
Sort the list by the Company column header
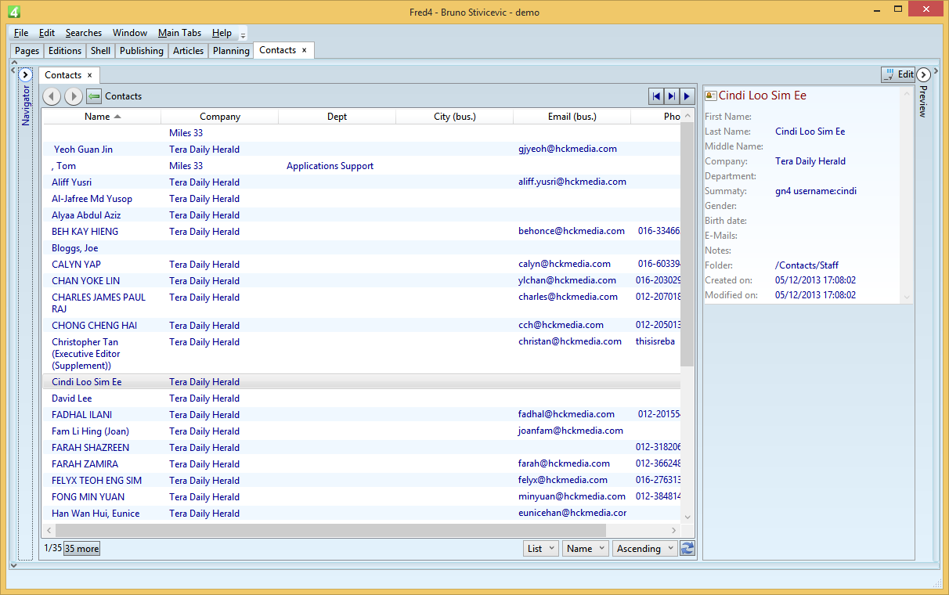pos(220,117)
